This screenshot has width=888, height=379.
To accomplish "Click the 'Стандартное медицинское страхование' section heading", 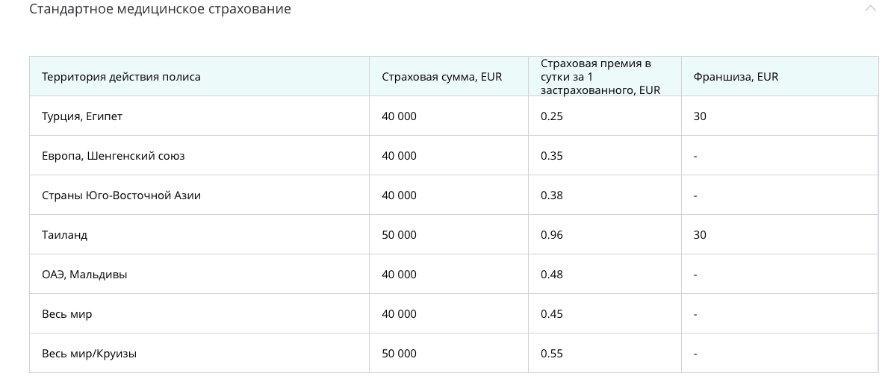I will pyautogui.click(x=160, y=9).
